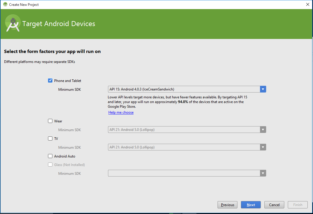
Task: Expand the Wear Minimum SDK dropdown arrow
Action: coord(263,130)
